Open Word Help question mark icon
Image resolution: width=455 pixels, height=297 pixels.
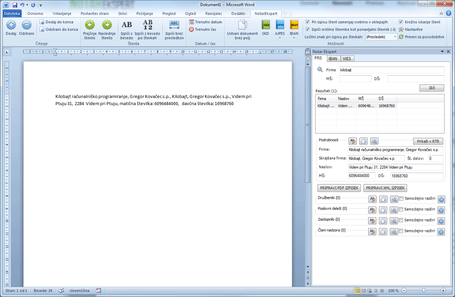coord(449,14)
